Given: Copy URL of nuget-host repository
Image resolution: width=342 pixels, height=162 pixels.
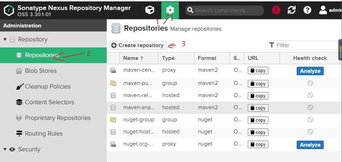Looking at the screenshot, I should (258, 132).
